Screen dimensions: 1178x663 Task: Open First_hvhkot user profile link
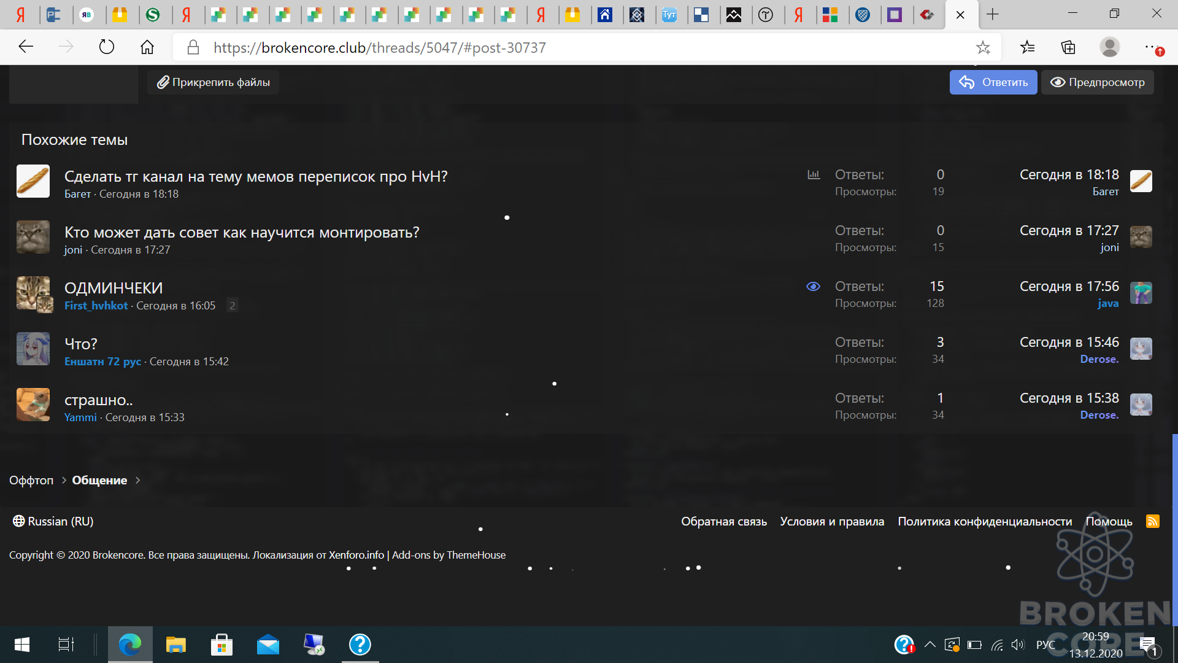tap(96, 305)
